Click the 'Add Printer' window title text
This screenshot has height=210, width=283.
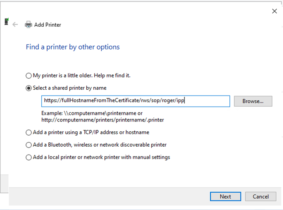point(48,25)
